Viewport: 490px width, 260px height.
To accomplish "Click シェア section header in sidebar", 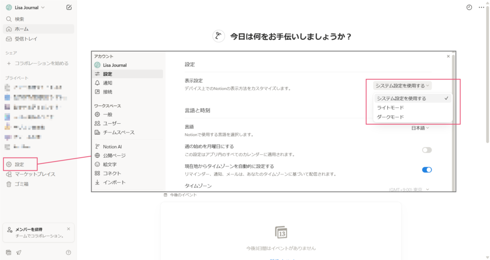I will click(x=11, y=53).
